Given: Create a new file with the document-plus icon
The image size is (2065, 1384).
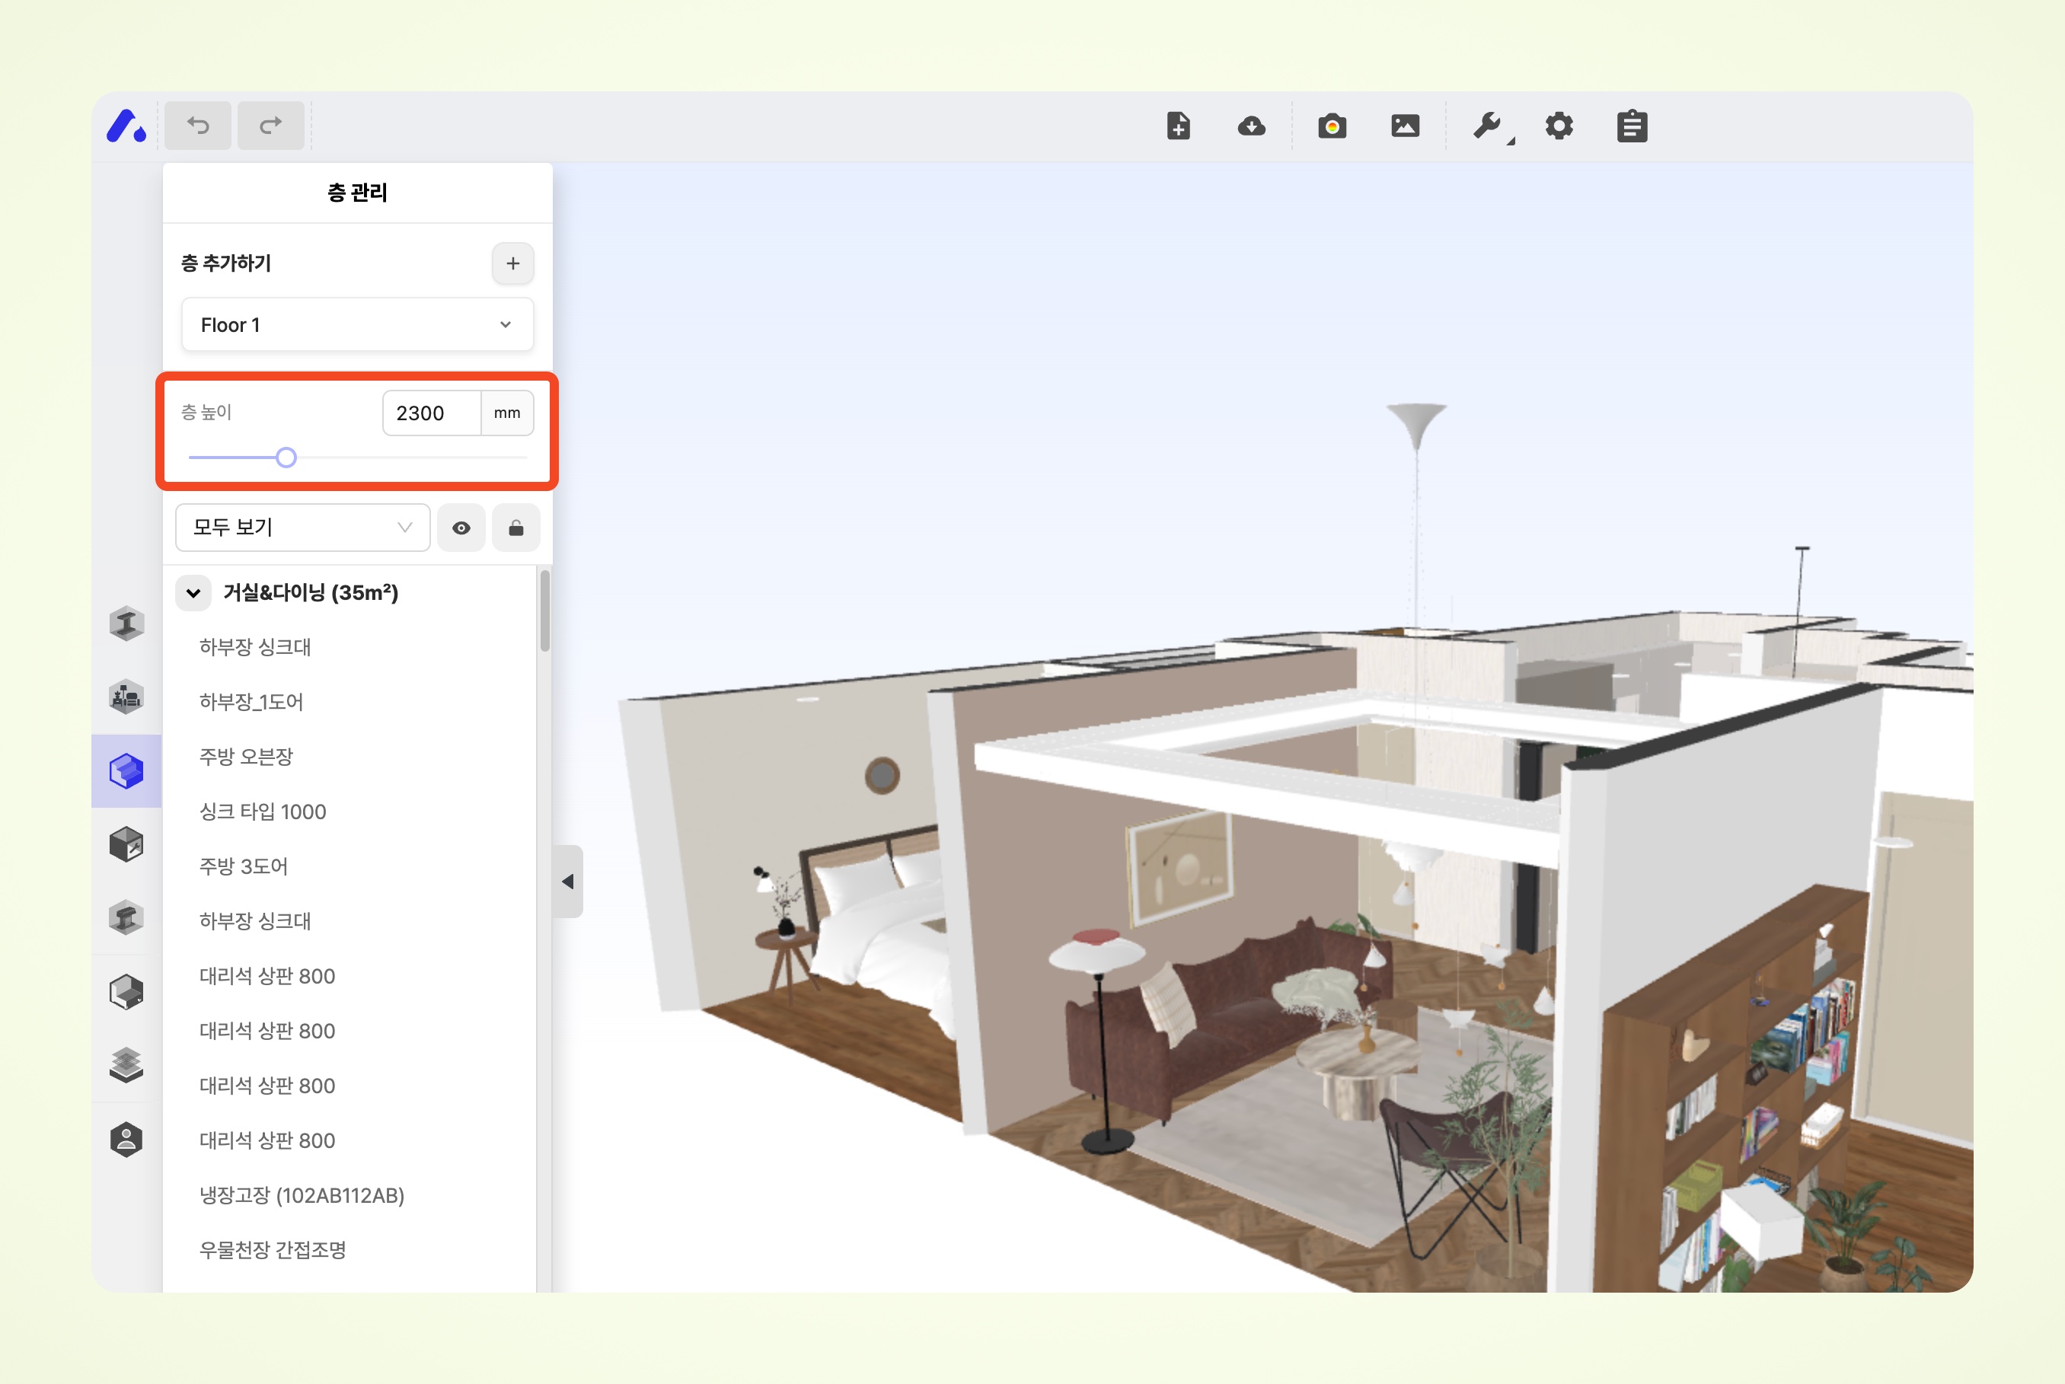Looking at the screenshot, I should [1178, 126].
